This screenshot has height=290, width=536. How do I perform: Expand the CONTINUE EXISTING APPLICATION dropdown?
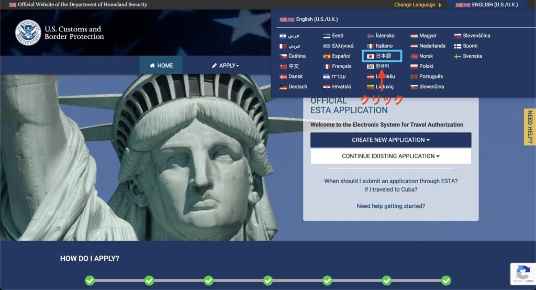(390, 156)
